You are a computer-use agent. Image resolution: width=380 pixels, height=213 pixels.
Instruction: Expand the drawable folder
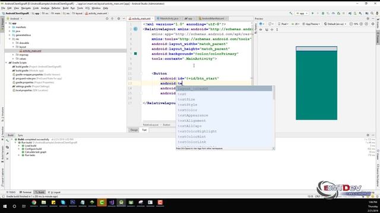[13, 43]
